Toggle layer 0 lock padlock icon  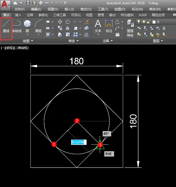point(148,22)
